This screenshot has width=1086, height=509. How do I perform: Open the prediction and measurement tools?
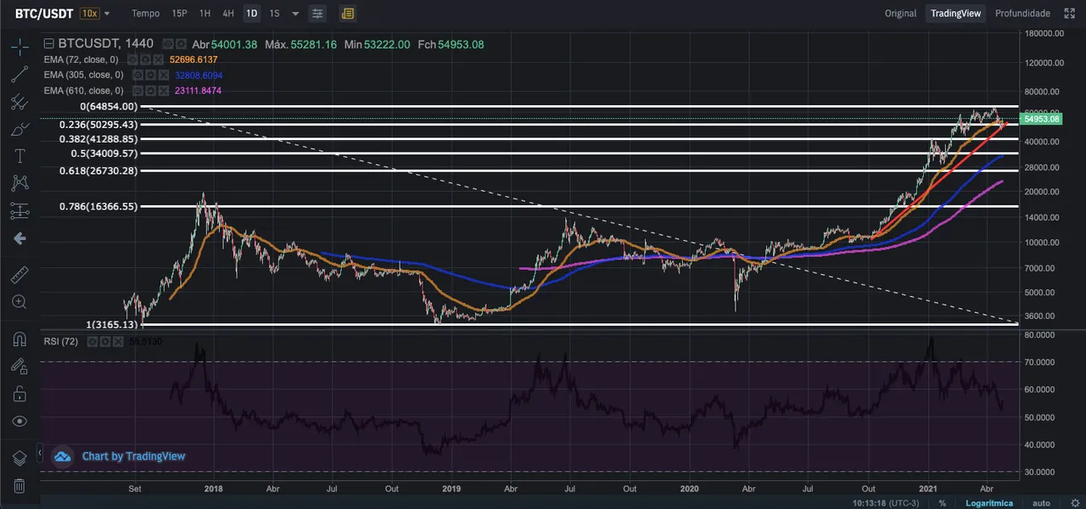(20, 210)
